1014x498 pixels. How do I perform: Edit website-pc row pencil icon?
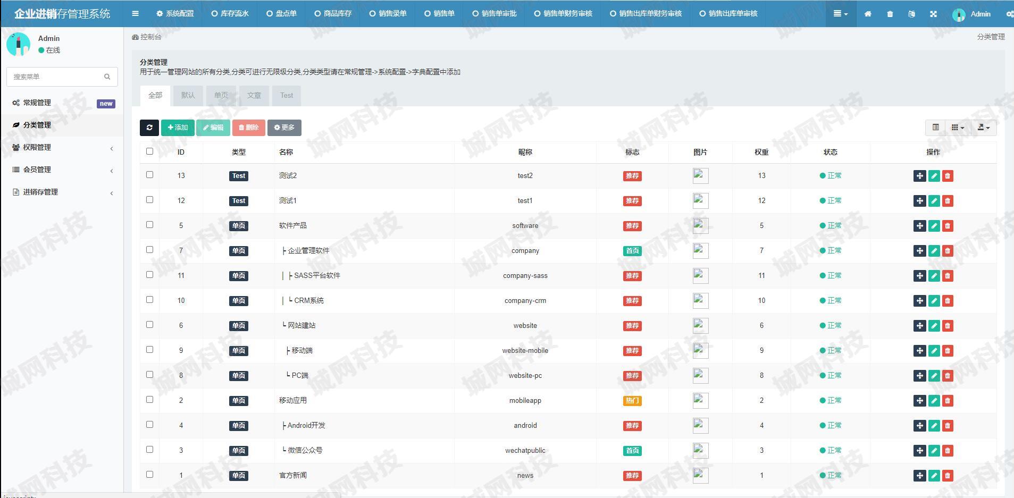coord(934,376)
